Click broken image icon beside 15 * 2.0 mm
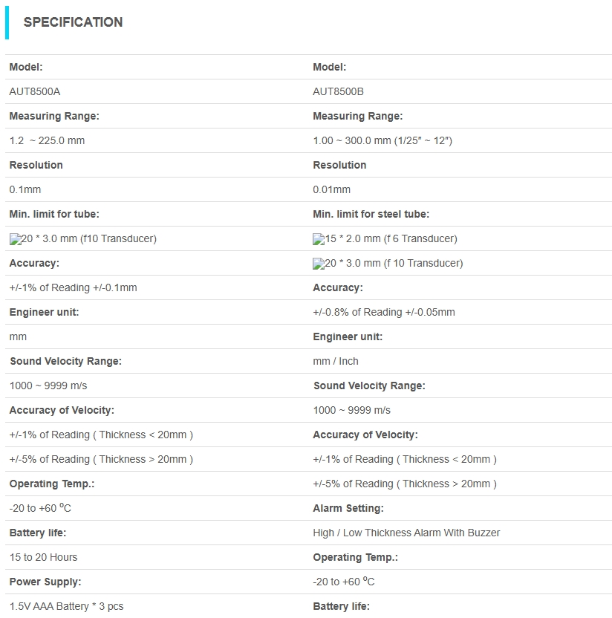Image resolution: width=612 pixels, height=618 pixels. pos(319,239)
